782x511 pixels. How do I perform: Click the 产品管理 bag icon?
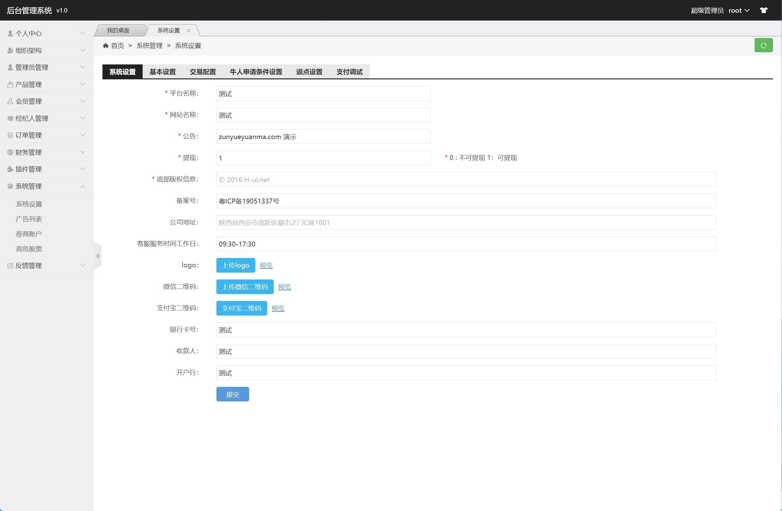10,84
